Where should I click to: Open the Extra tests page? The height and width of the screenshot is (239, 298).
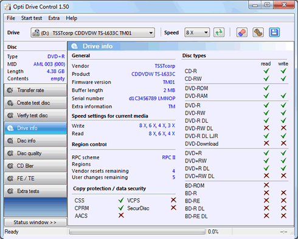pos(35,191)
